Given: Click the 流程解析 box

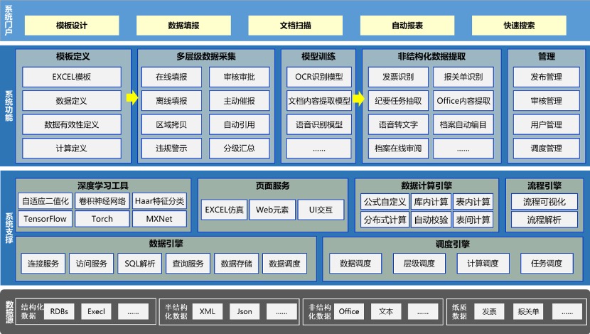Looking at the screenshot, I should pyautogui.click(x=545, y=220).
